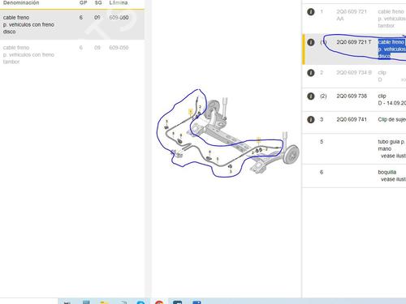Click highlighted yellow callout 1 on the diagram

(191, 111)
